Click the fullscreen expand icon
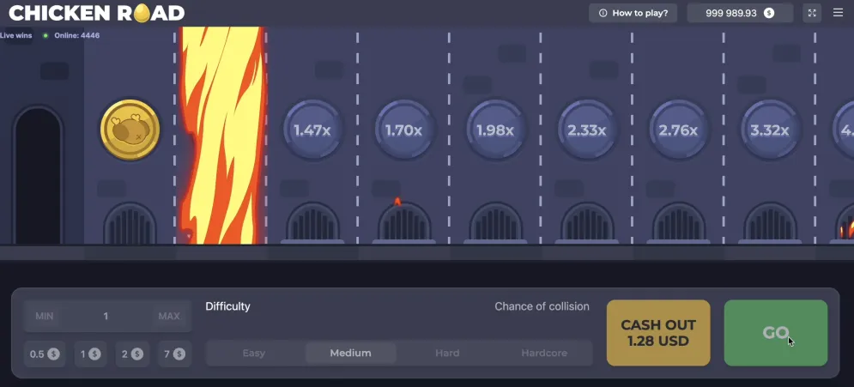The height and width of the screenshot is (387, 854). pos(812,13)
